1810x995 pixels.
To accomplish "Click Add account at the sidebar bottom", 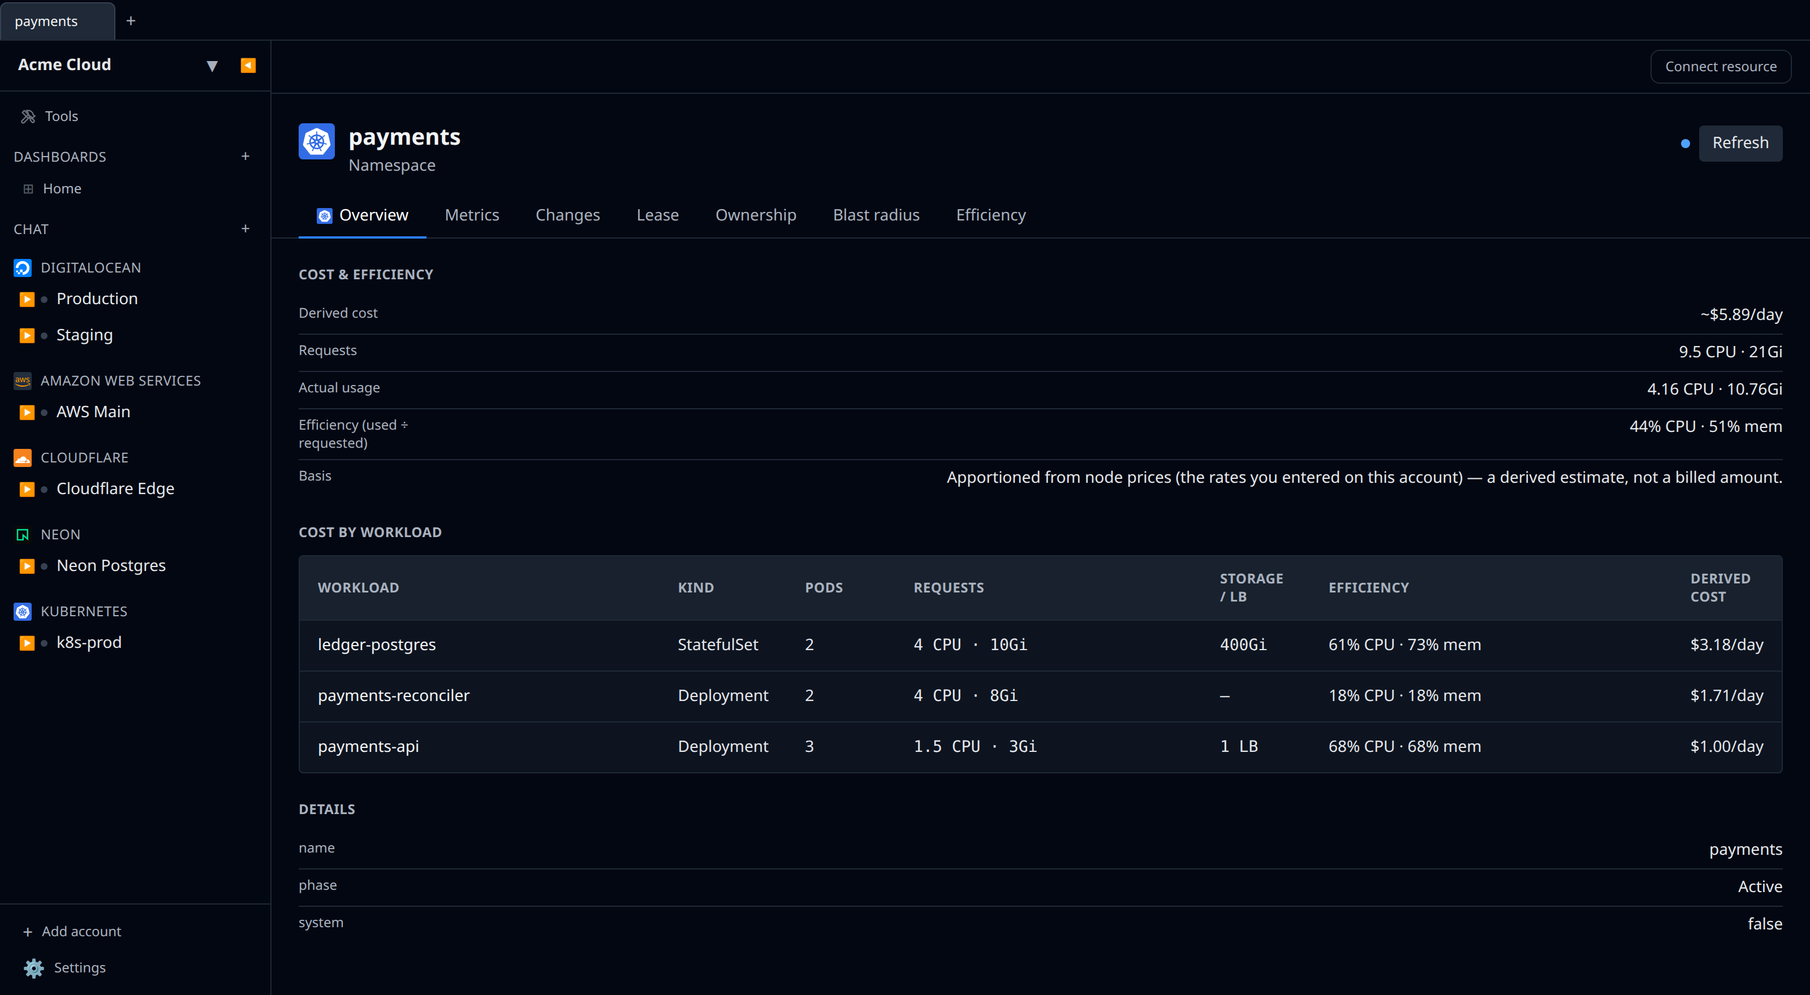I will 72,931.
